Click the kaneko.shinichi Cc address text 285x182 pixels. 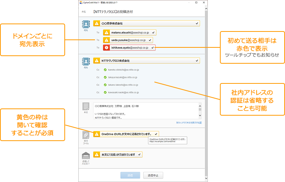tap(123, 70)
